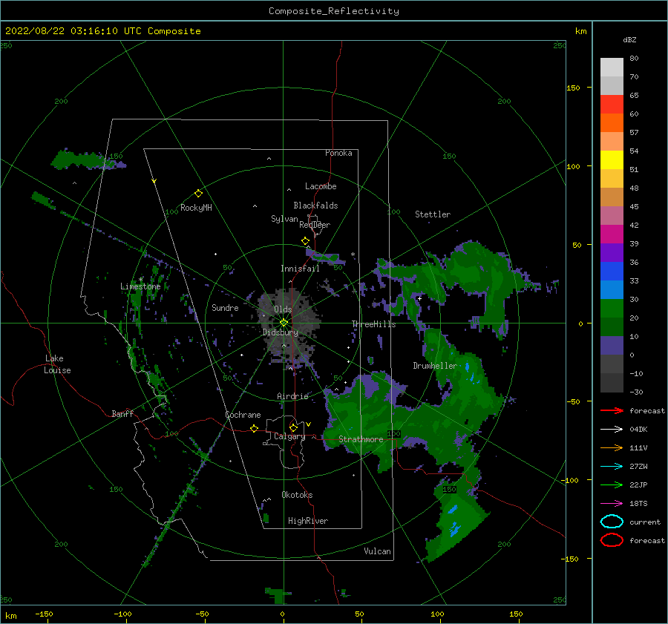Click the Stettler label

click(433, 214)
